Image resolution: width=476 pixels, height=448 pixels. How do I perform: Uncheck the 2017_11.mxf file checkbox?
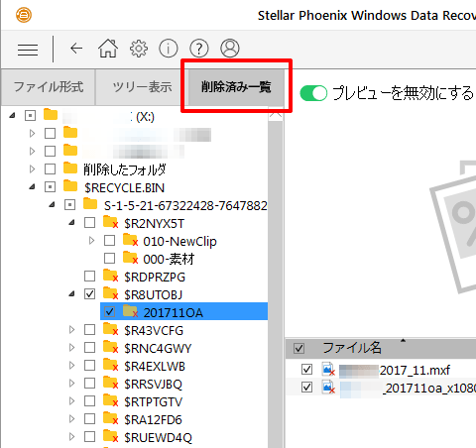click(x=306, y=369)
